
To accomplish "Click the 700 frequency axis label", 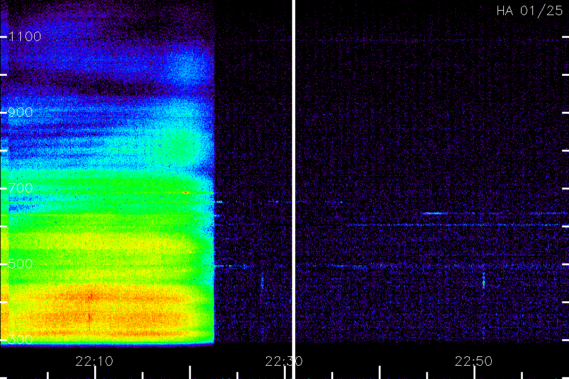I will pos(21,188).
